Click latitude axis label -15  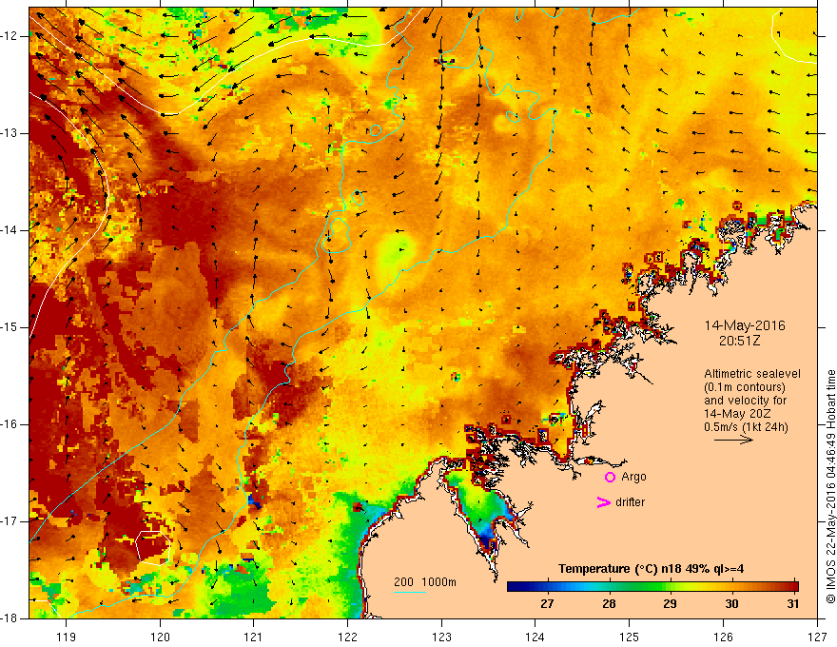[10, 327]
